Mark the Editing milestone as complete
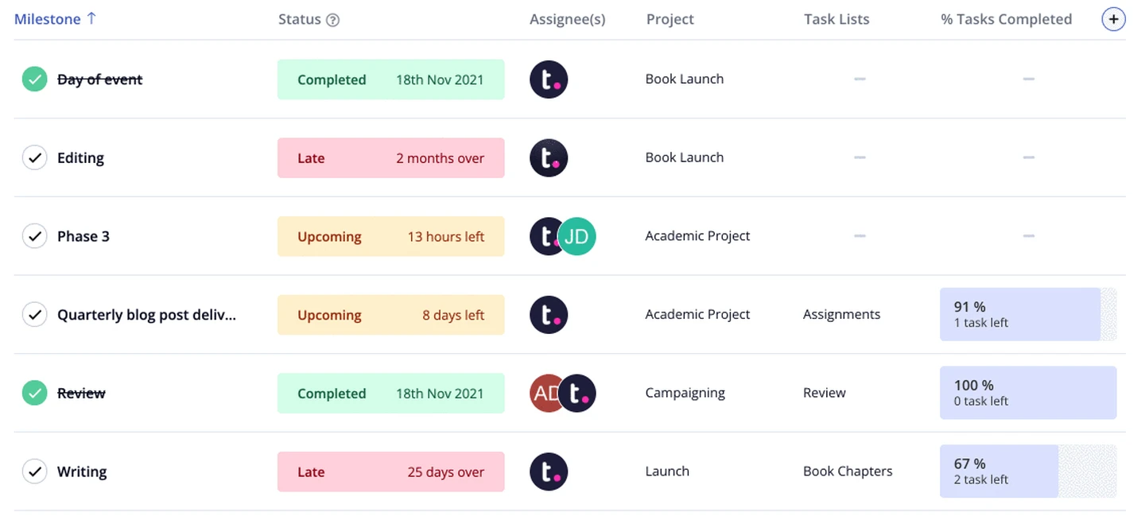1145x520 pixels. (34, 157)
